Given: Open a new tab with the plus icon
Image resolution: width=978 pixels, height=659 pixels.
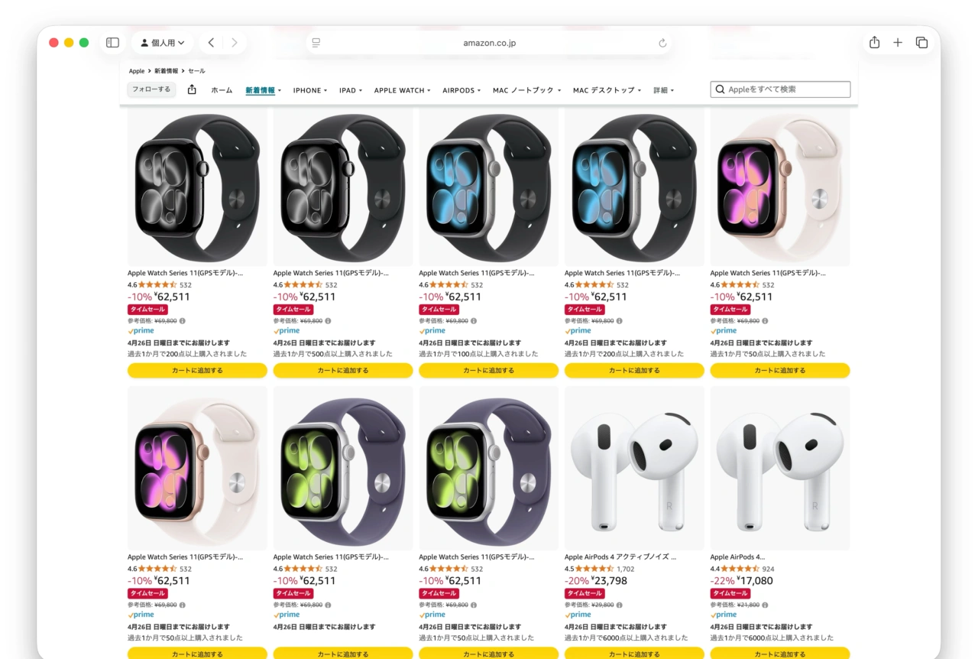Looking at the screenshot, I should 898,43.
